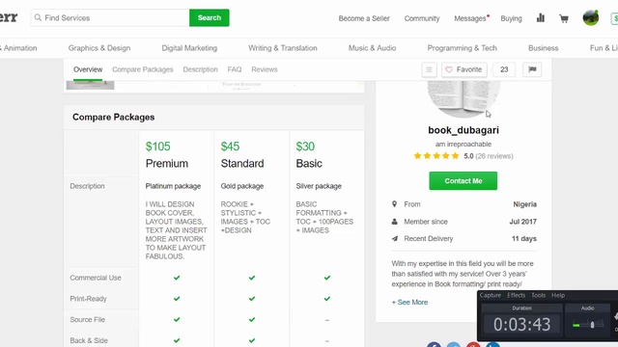
Task: Click the Premium Source File checkmark
Action: 177,319
